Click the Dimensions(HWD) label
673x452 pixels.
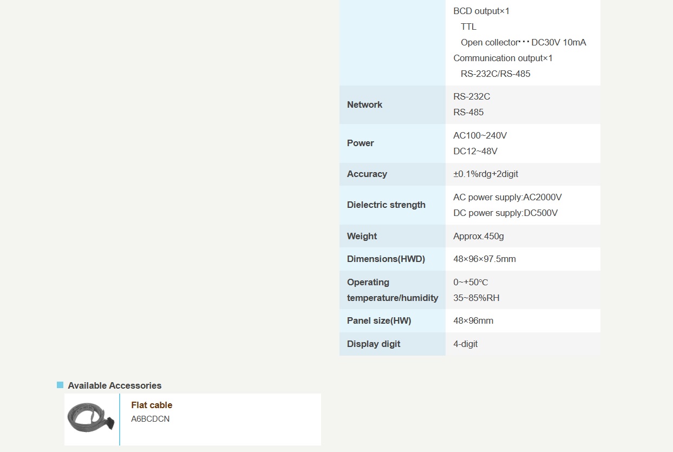(385, 259)
